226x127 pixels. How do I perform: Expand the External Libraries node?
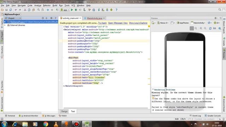click(5, 25)
